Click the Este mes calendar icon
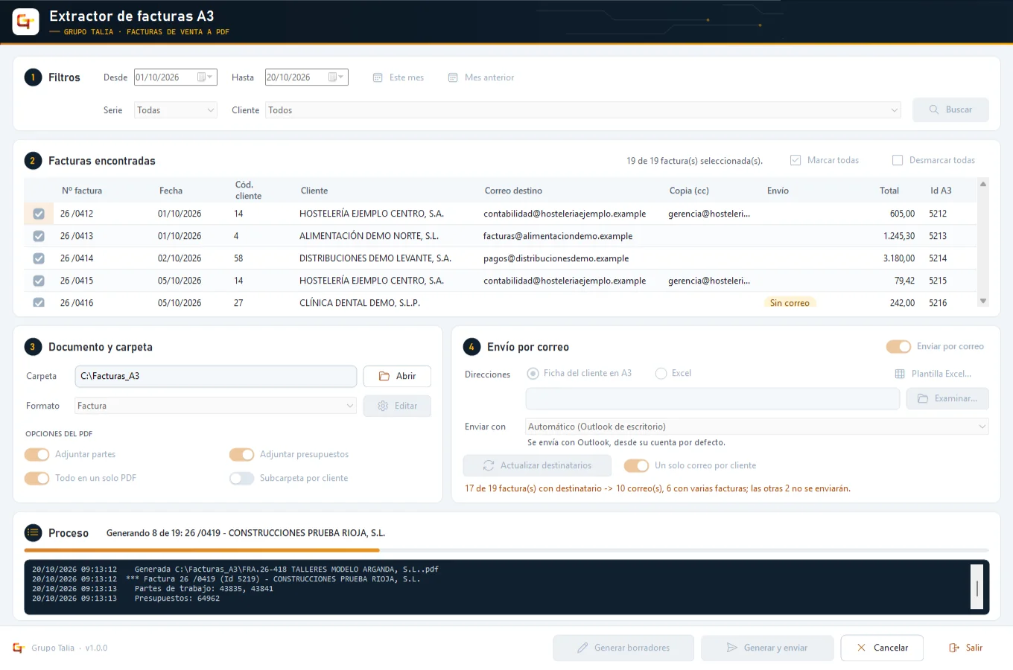Viewport: 1013px width, 670px height. pyautogui.click(x=378, y=77)
